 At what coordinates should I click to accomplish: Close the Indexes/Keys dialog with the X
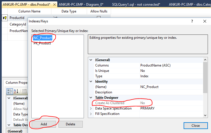tap(205, 21)
